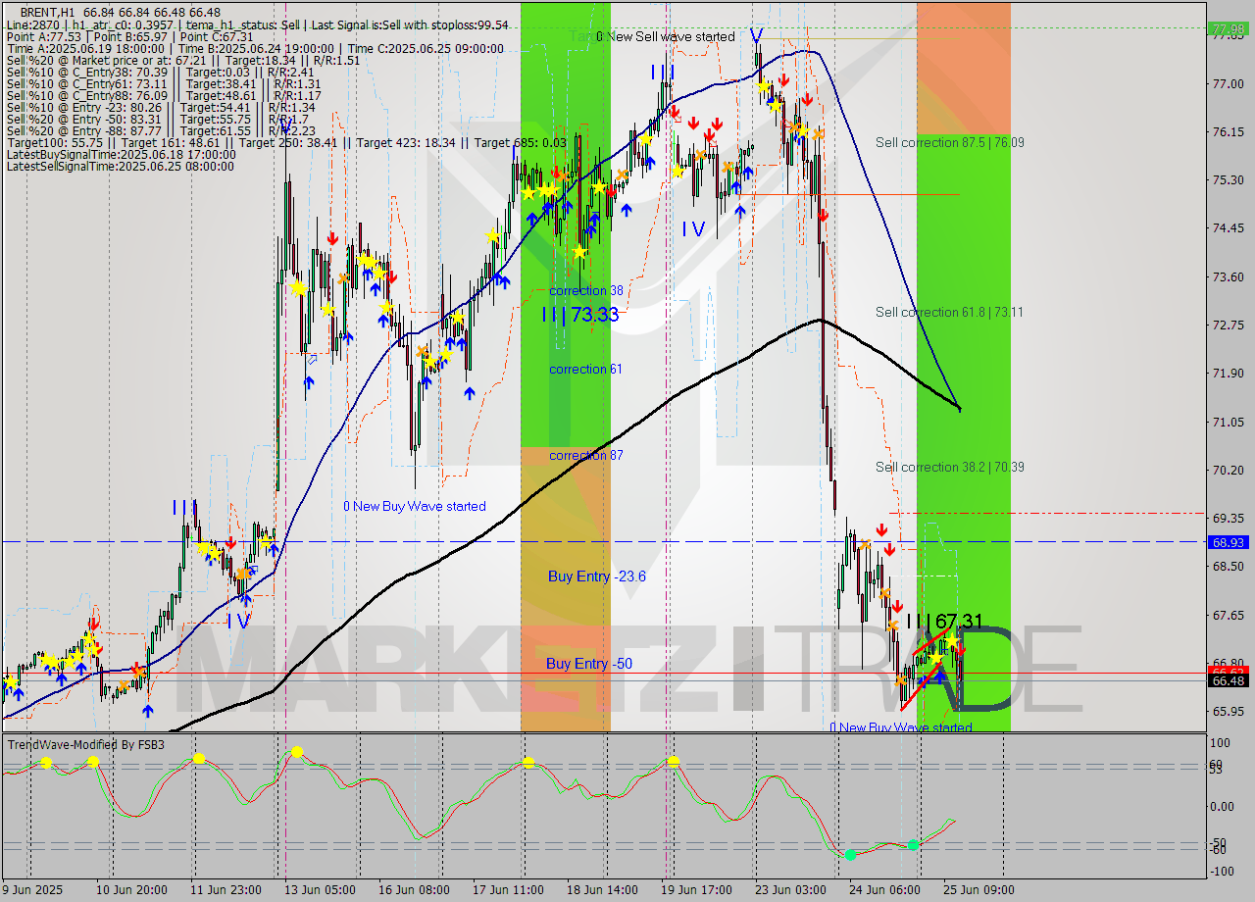
Task: Click the "0 New Sell wave started" text
Action: coord(665,36)
